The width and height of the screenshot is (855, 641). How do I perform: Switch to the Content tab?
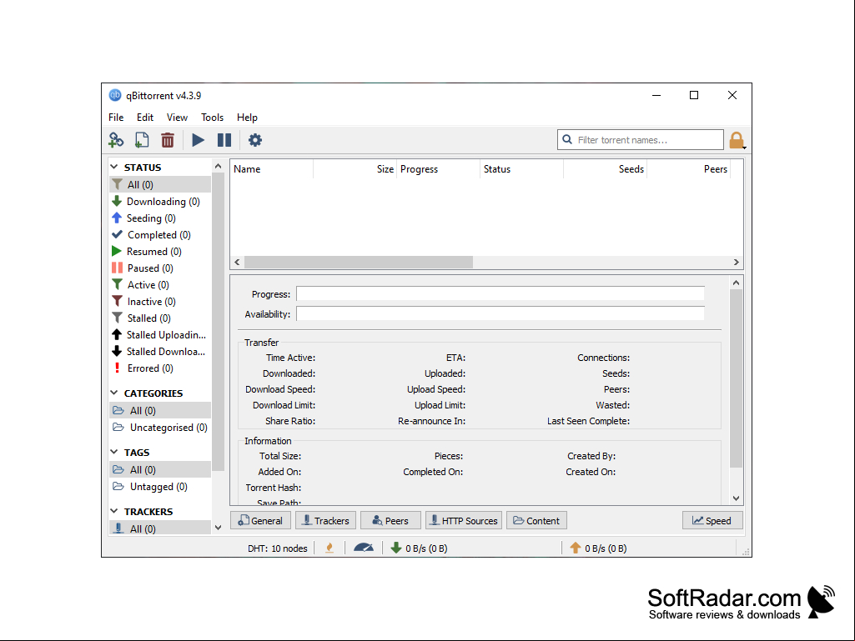pyautogui.click(x=536, y=520)
